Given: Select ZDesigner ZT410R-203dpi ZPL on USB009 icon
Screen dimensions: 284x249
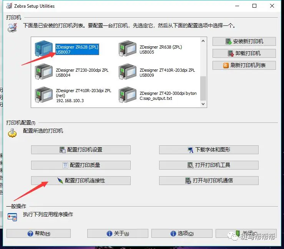Looking at the screenshot, I should (128, 73).
